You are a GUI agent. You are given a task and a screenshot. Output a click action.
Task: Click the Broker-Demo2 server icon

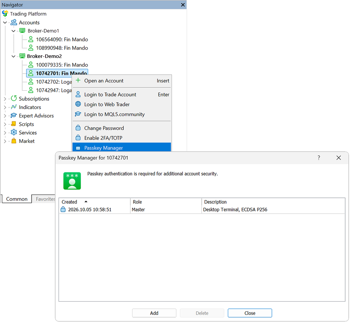pos(22,56)
